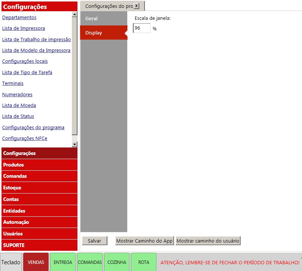Click the sidebar vertical scrollbar thumb
The image size is (302, 271).
[74, 76]
